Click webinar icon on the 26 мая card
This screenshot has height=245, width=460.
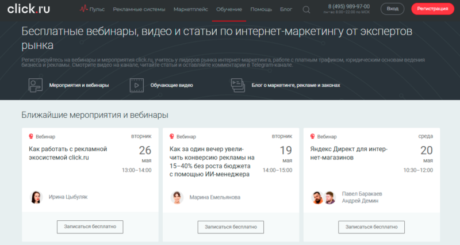point(31,136)
